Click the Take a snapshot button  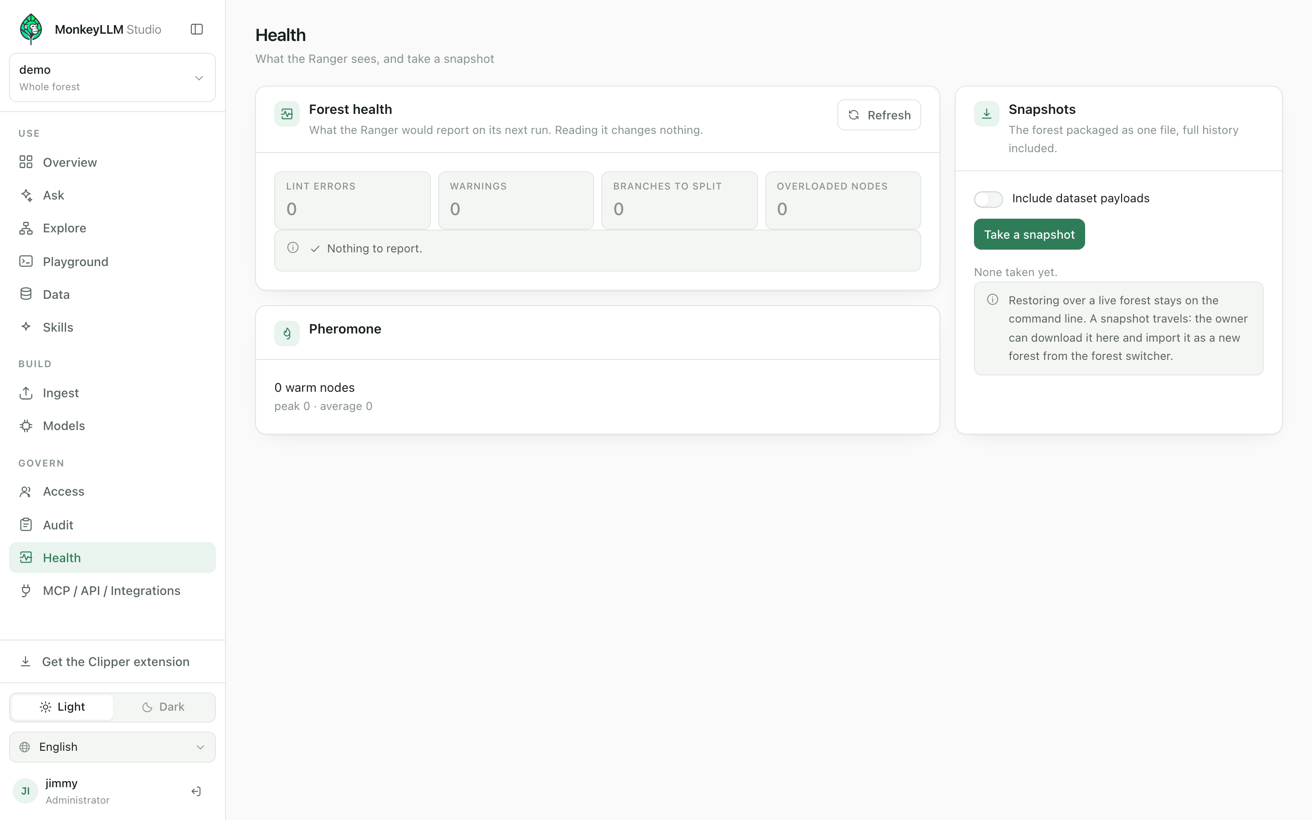pos(1029,234)
